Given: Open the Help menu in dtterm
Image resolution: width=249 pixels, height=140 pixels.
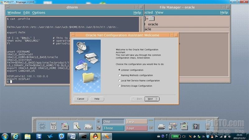Looking at the screenshot, I should tap(137, 12).
